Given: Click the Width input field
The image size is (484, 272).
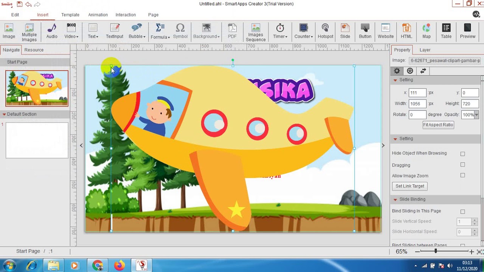Looking at the screenshot, I should 417,104.
